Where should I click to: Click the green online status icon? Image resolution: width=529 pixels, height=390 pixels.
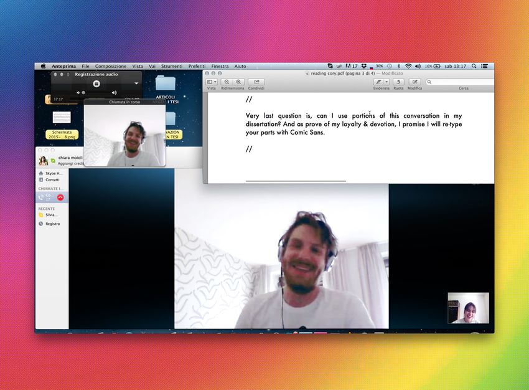53,161
